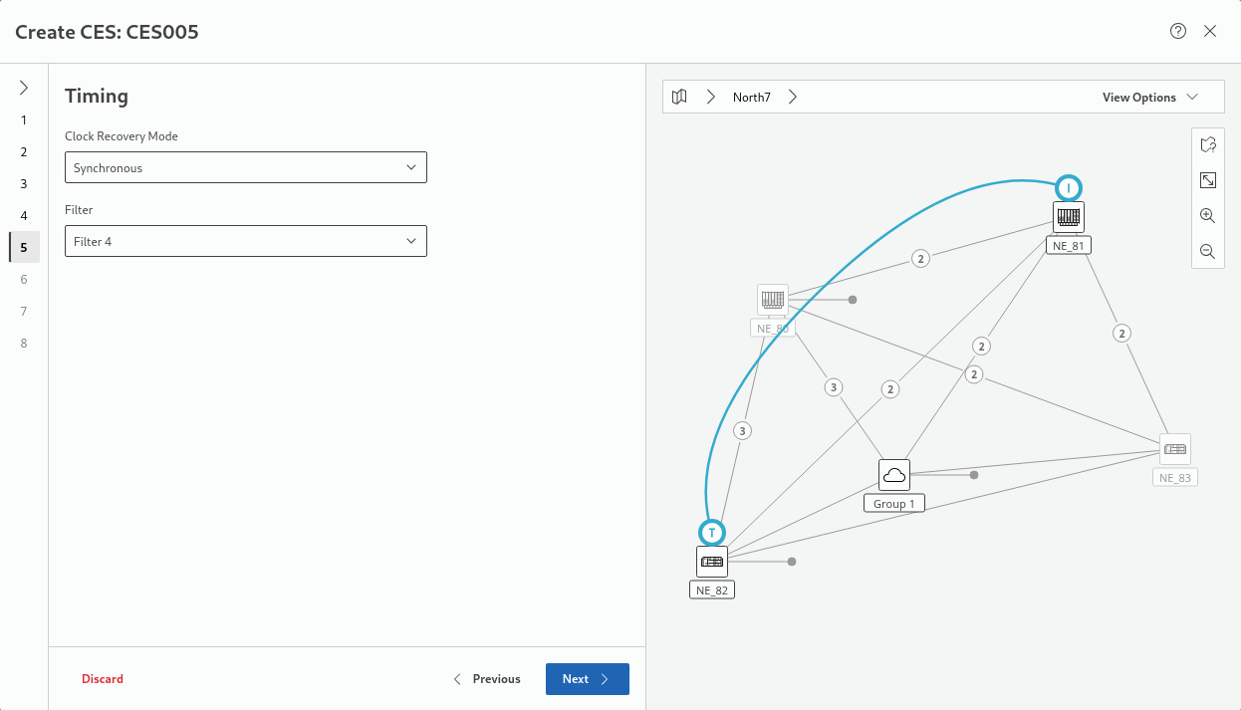
Task: Click the zoom out magnifier icon
Action: coord(1207,252)
